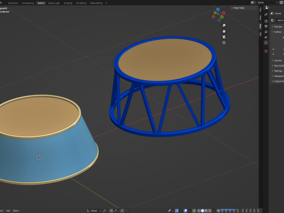This screenshot has width=284, height=213.
Task: Open the pivot point dropdown
Action: [x=105, y=211]
